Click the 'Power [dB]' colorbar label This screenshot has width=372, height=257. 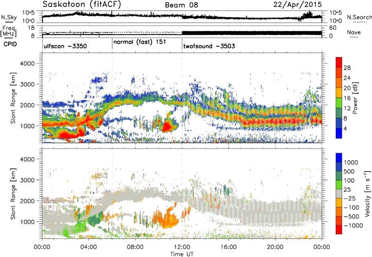click(355, 98)
